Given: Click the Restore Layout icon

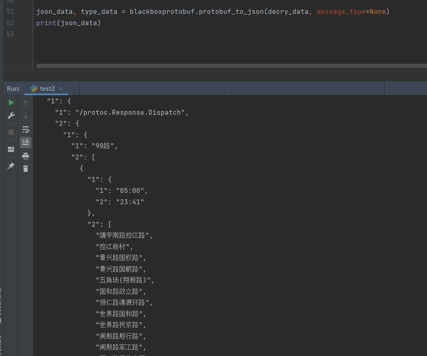Looking at the screenshot, I should [11, 149].
